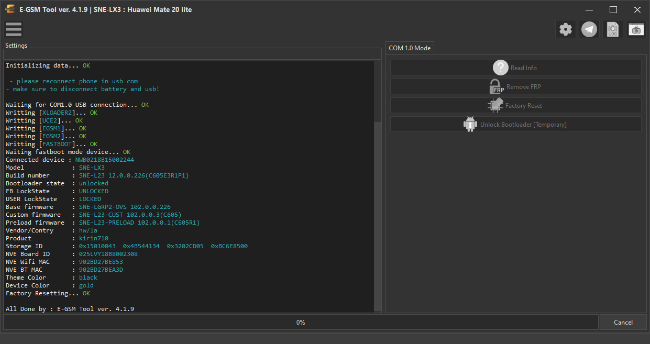Click Unlock Bootloader [Temporary] button

coord(516,124)
